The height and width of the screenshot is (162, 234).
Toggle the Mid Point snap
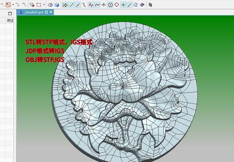(x=78, y=5)
